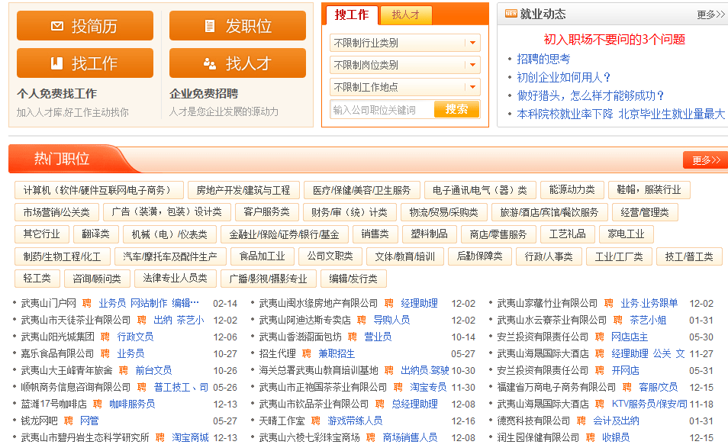Select category 工艺礼品
The height and width of the screenshot is (448, 728).
pos(567,234)
